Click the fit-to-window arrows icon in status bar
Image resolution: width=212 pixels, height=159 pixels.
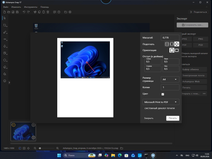(28, 148)
